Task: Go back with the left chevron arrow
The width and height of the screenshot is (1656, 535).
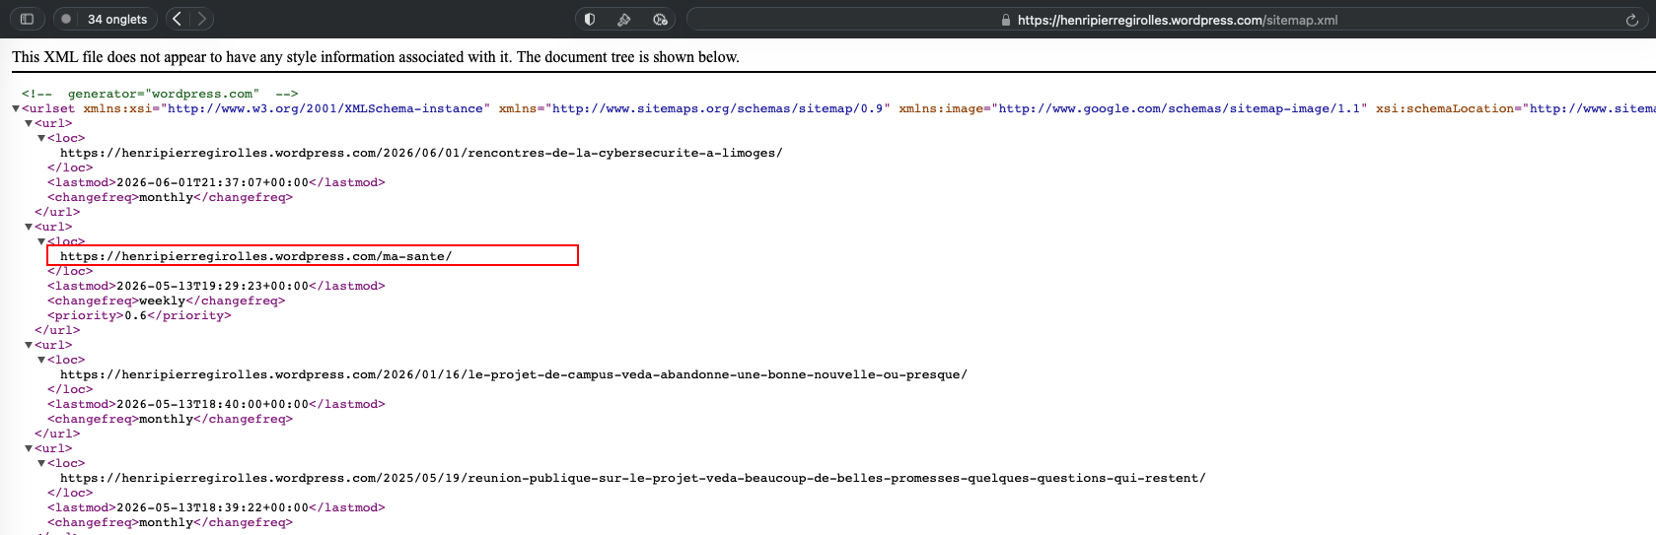Action: point(178,19)
